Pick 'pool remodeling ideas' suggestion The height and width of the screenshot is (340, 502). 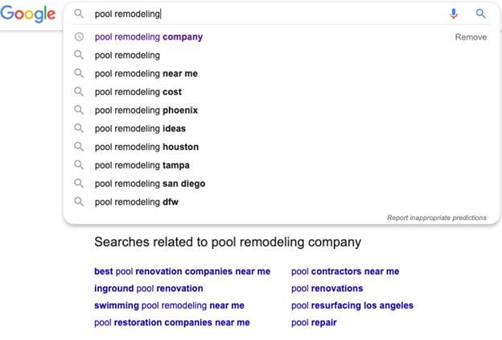140,129
